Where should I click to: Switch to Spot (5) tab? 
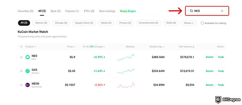point(56,11)
